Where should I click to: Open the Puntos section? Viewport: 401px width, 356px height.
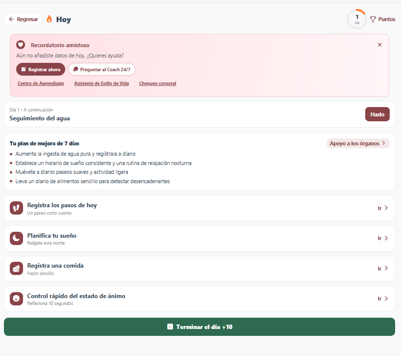[x=382, y=19]
